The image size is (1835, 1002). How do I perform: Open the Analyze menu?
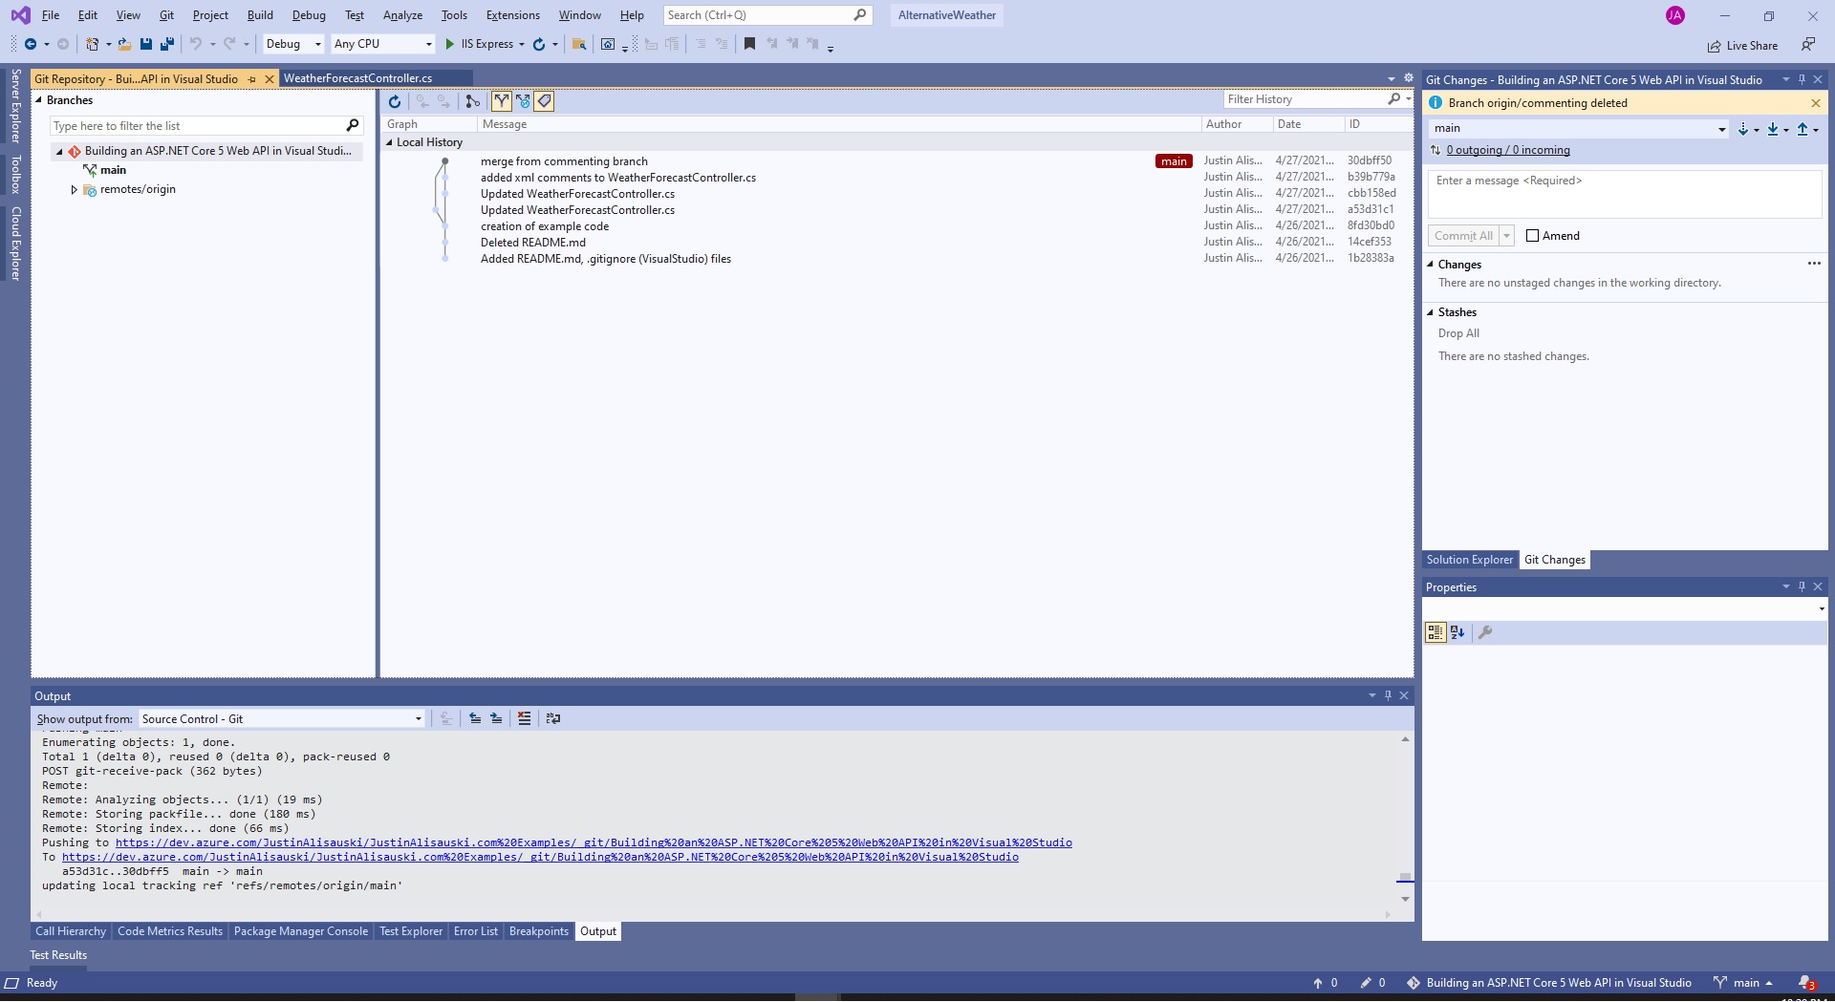point(402,15)
